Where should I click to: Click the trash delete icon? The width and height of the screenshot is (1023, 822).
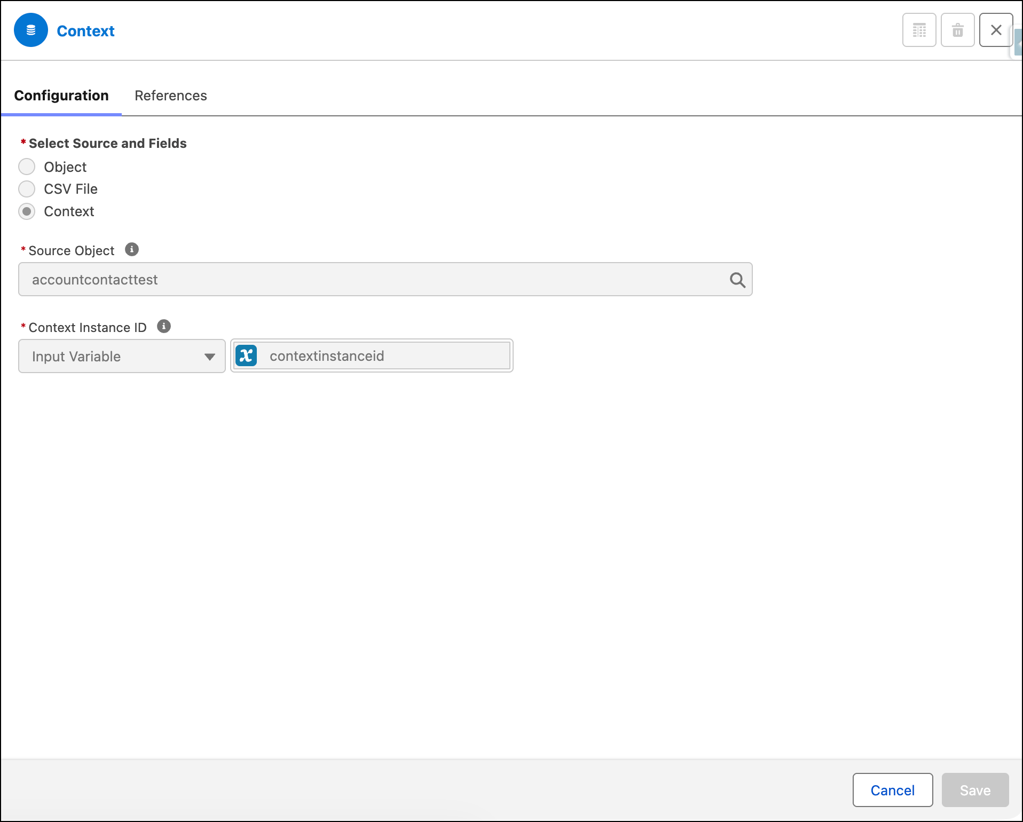957,30
